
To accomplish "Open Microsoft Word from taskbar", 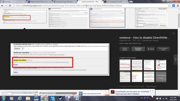I will click(x=77, y=98).
